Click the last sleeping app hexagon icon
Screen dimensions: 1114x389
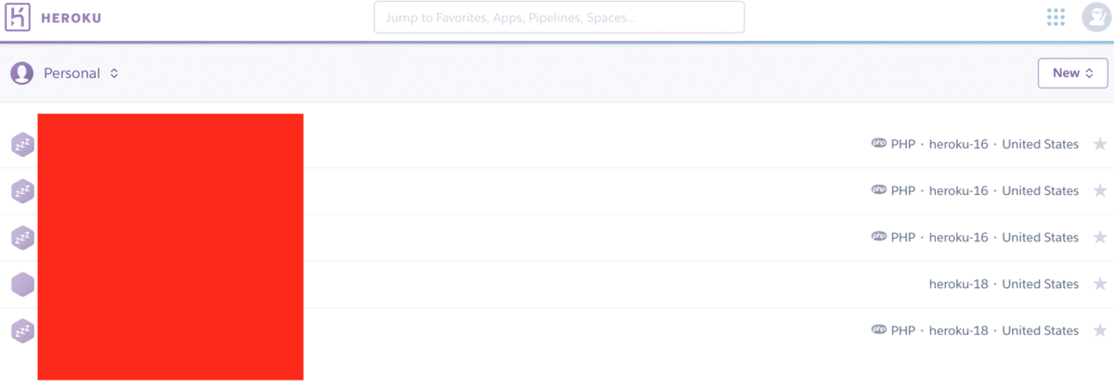(x=22, y=331)
